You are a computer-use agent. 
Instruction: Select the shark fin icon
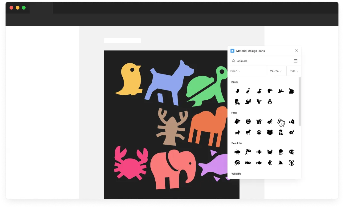(x=281, y=163)
